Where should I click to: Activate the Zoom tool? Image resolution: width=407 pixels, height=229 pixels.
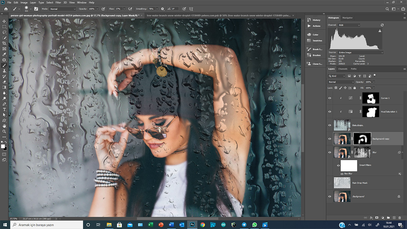tap(4, 131)
